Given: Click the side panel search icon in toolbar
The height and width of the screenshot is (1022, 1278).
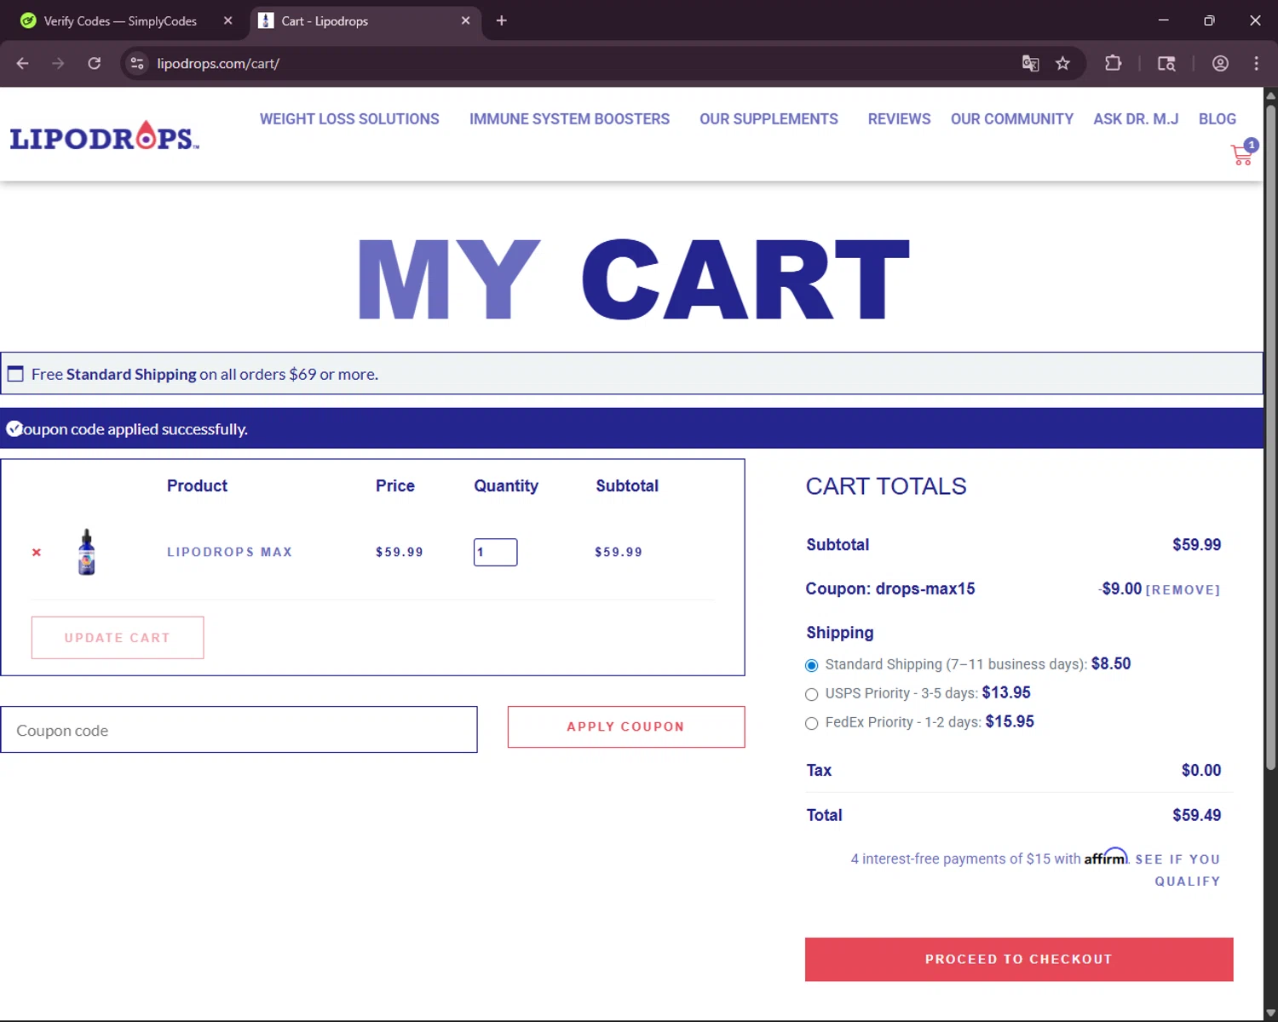Looking at the screenshot, I should click(x=1166, y=63).
